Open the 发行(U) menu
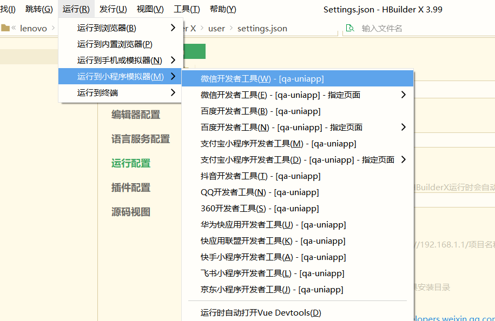Image resolution: width=495 pixels, height=321 pixels. tap(113, 9)
